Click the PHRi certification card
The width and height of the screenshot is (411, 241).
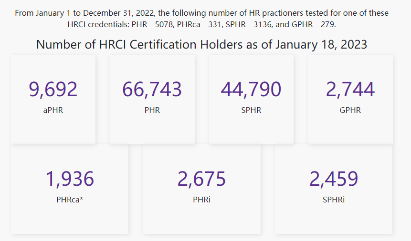(202, 189)
